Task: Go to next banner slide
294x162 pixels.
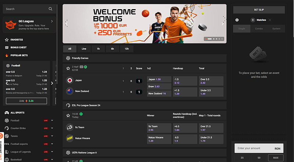Action: coord(223,24)
